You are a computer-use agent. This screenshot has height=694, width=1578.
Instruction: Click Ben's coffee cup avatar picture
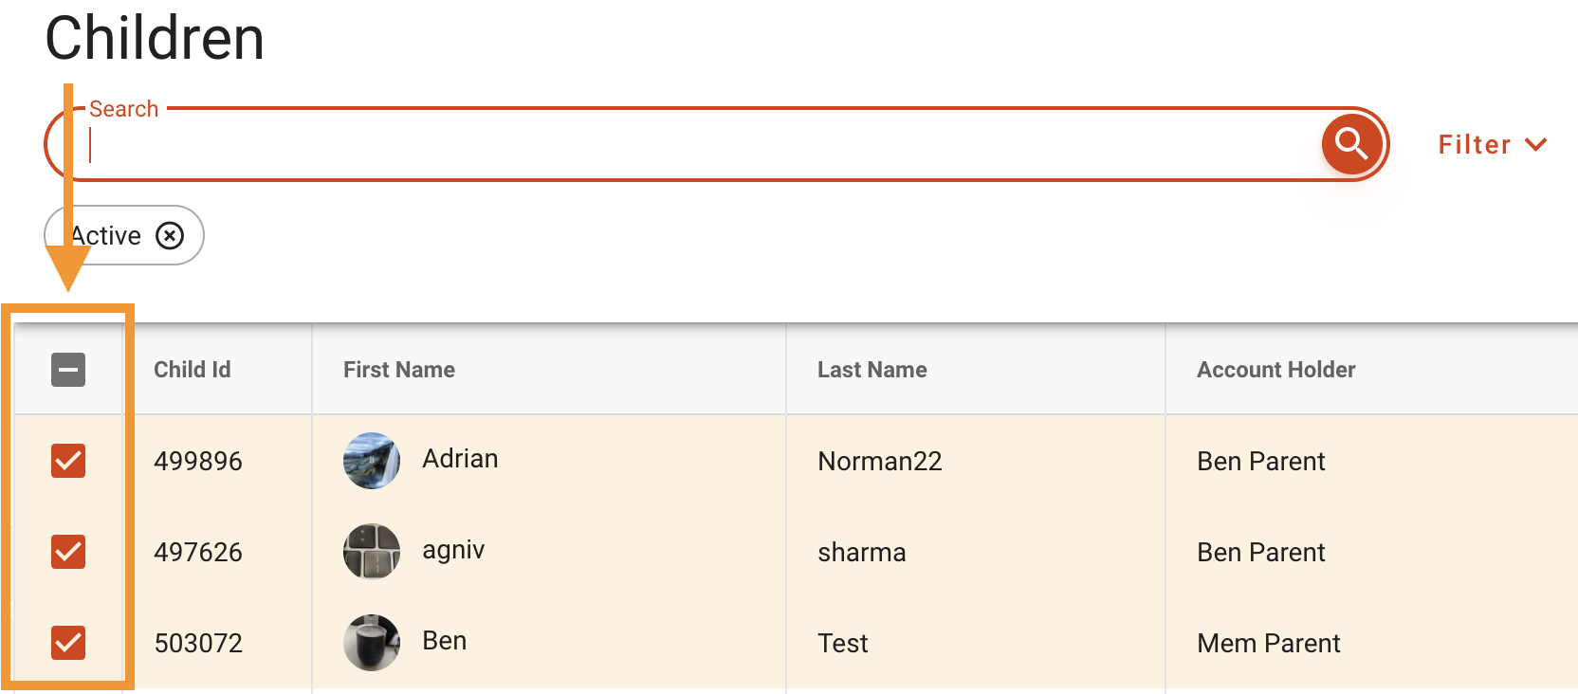click(x=372, y=642)
